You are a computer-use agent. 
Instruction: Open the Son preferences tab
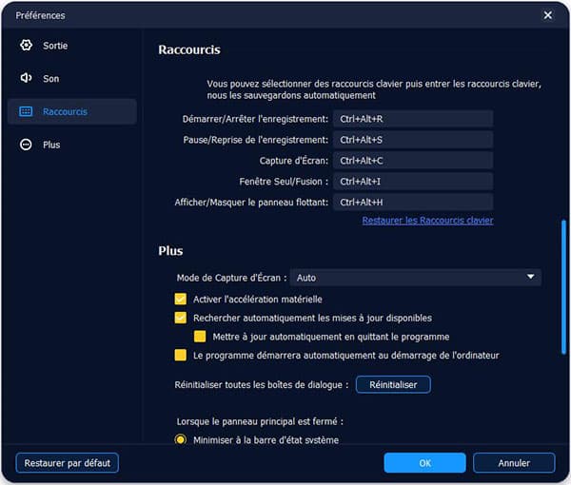pos(51,79)
